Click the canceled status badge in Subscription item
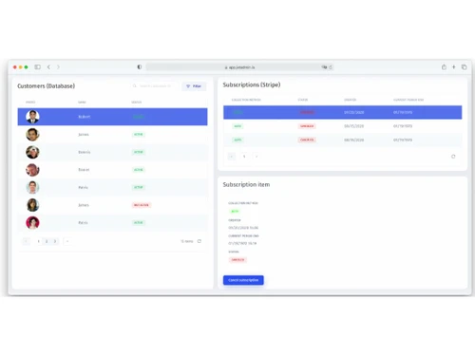Viewport: 475px width, 356px height. coord(237,260)
